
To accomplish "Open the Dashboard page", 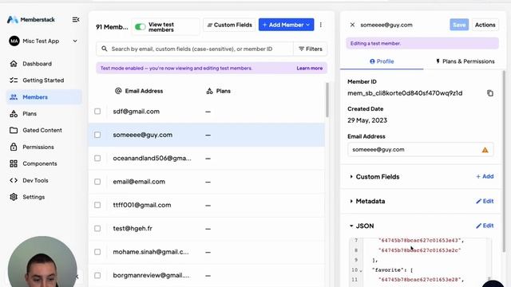I will 37,64.
